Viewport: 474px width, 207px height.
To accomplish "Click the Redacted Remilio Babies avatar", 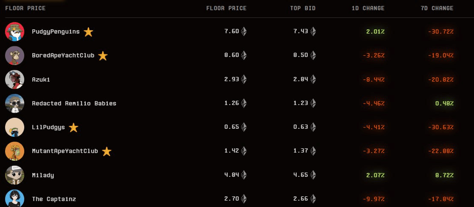I will point(14,103).
